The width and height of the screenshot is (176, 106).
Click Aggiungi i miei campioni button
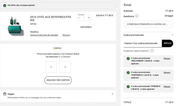58,80
